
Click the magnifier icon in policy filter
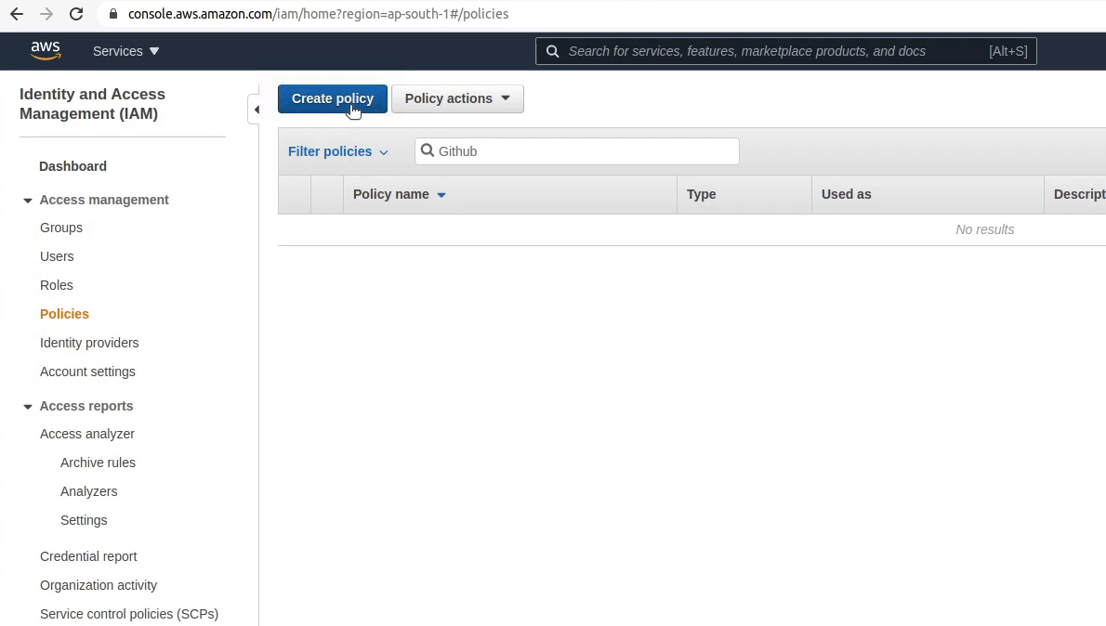(428, 150)
